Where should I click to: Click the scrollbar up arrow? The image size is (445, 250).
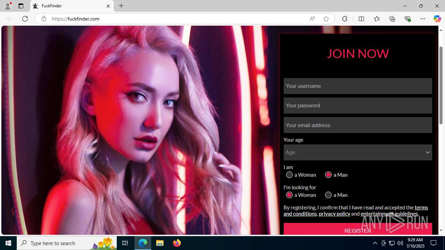(441, 30)
